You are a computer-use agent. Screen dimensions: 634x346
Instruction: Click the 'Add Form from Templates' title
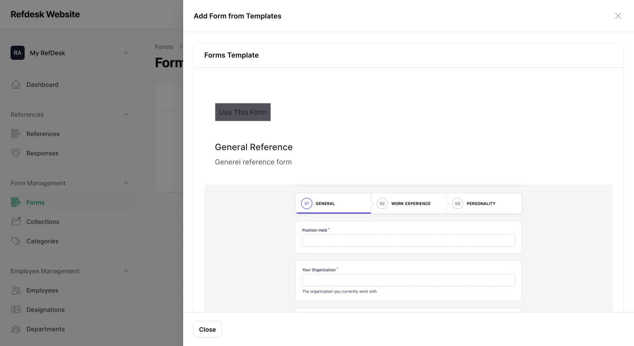238,16
